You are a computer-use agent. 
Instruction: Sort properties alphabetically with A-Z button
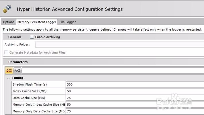pos(18,70)
